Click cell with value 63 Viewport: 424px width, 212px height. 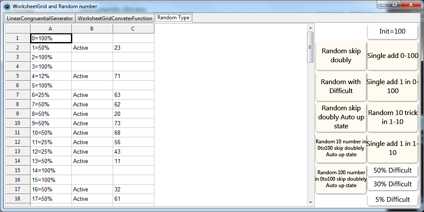click(133, 95)
